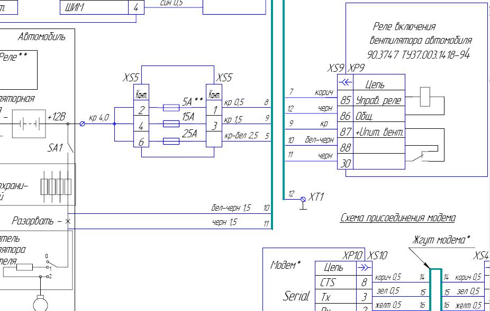Click the "25A" fuse rating
Image resolution: width=490 pixels, height=311 pixels.
(189, 134)
